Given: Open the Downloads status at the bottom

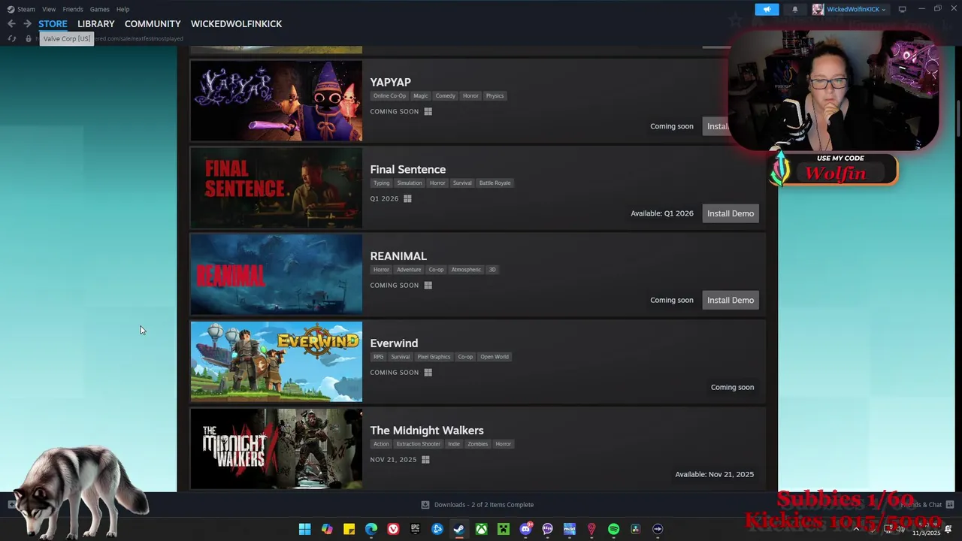Looking at the screenshot, I should pyautogui.click(x=484, y=505).
